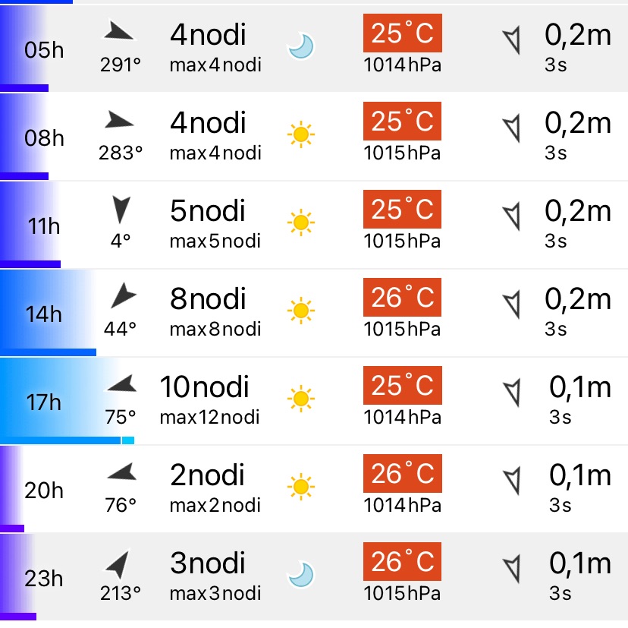The image size is (628, 628).
Task: Click the 26°C temperature badge at 14h
Action: pos(403,298)
